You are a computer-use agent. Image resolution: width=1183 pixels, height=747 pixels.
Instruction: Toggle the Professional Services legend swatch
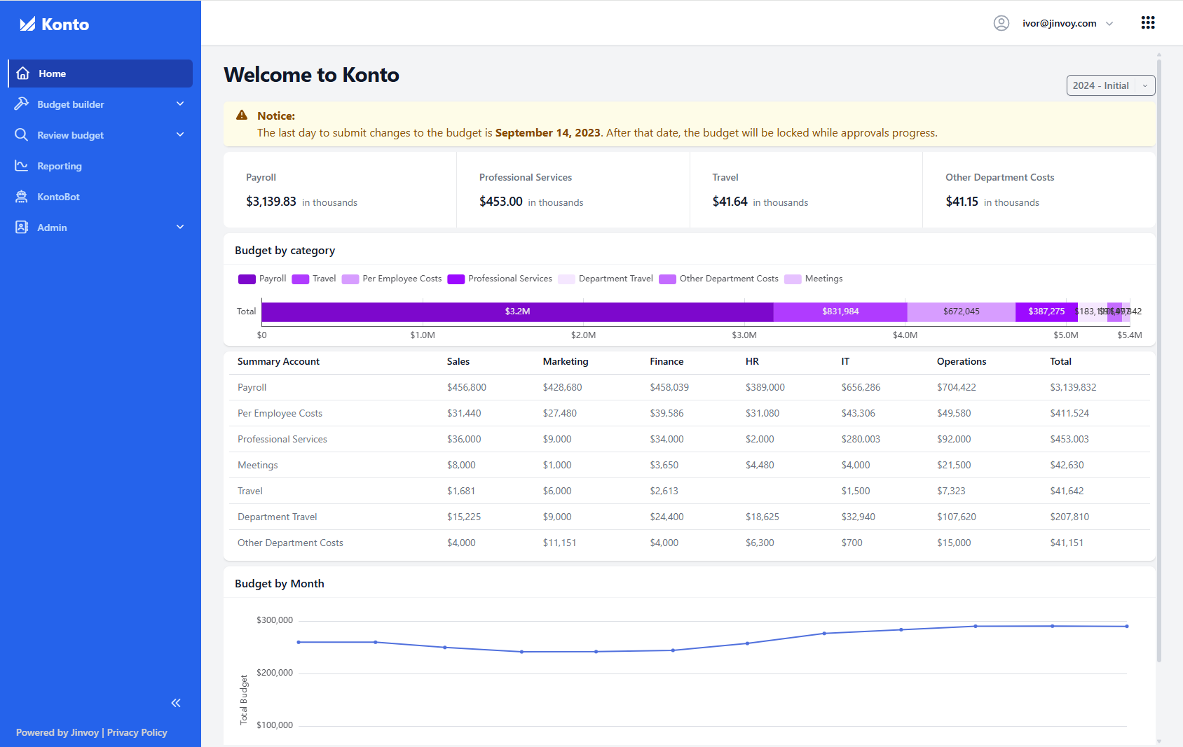click(x=456, y=279)
